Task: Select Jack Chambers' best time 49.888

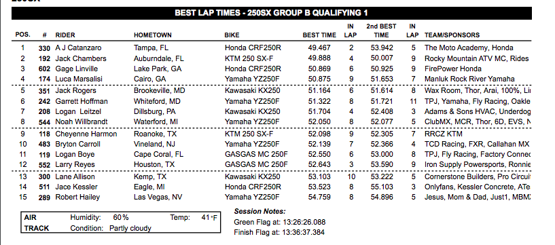Action: coord(319,58)
